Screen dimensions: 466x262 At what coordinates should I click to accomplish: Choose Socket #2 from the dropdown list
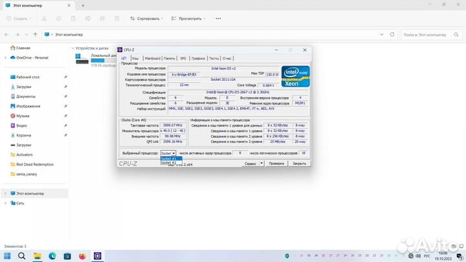point(171,162)
